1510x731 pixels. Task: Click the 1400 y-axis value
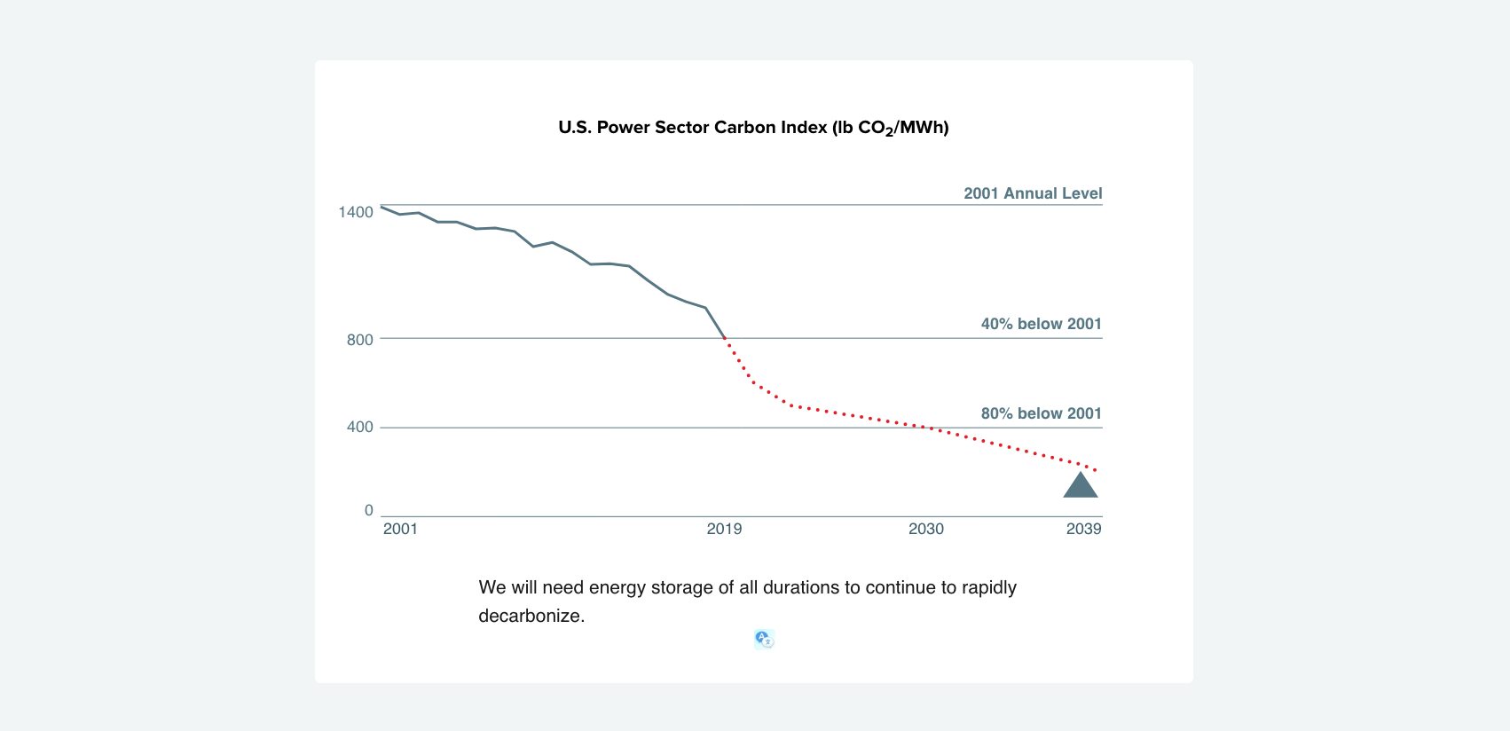[356, 212]
